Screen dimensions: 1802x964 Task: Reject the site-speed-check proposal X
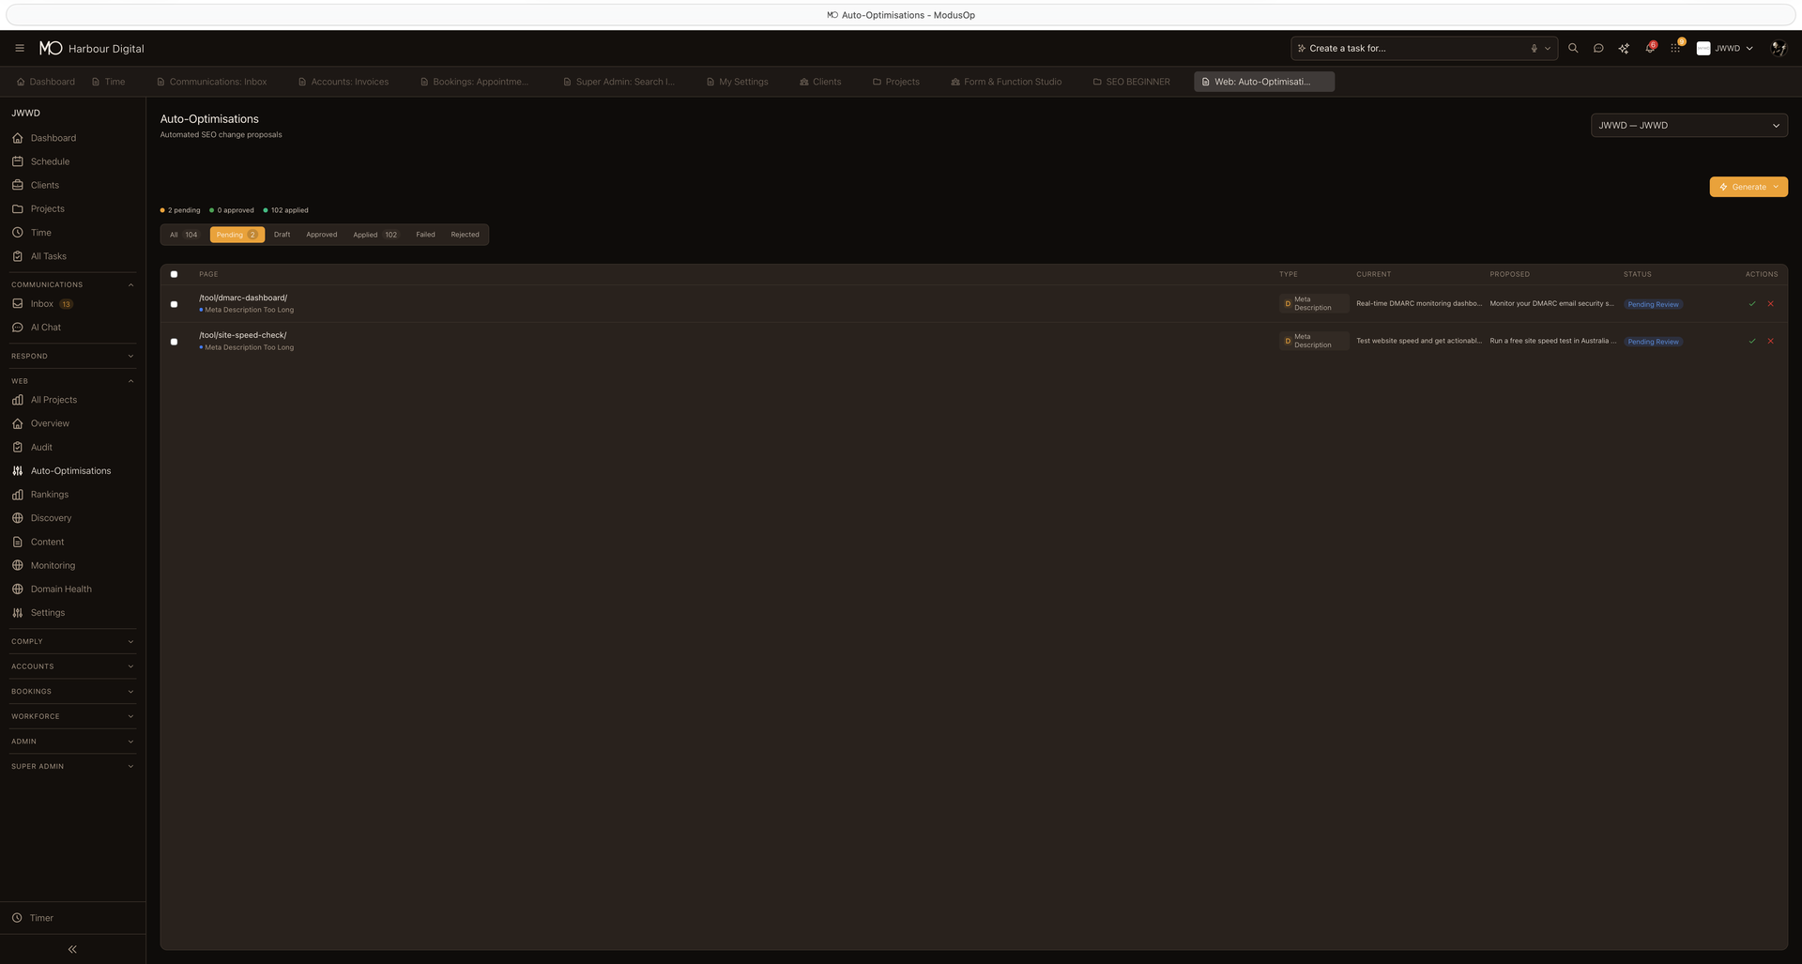(1770, 342)
